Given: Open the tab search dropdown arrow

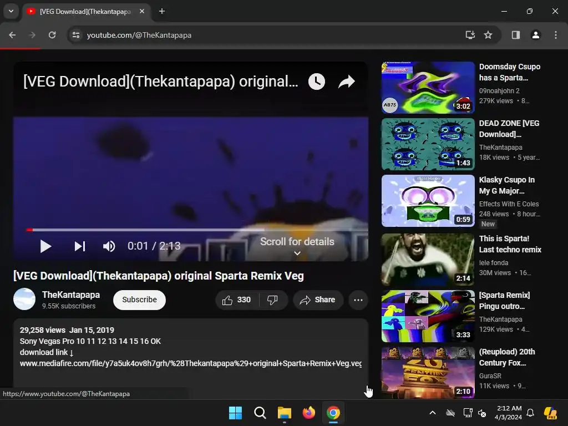Looking at the screenshot, I should point(11,11).
